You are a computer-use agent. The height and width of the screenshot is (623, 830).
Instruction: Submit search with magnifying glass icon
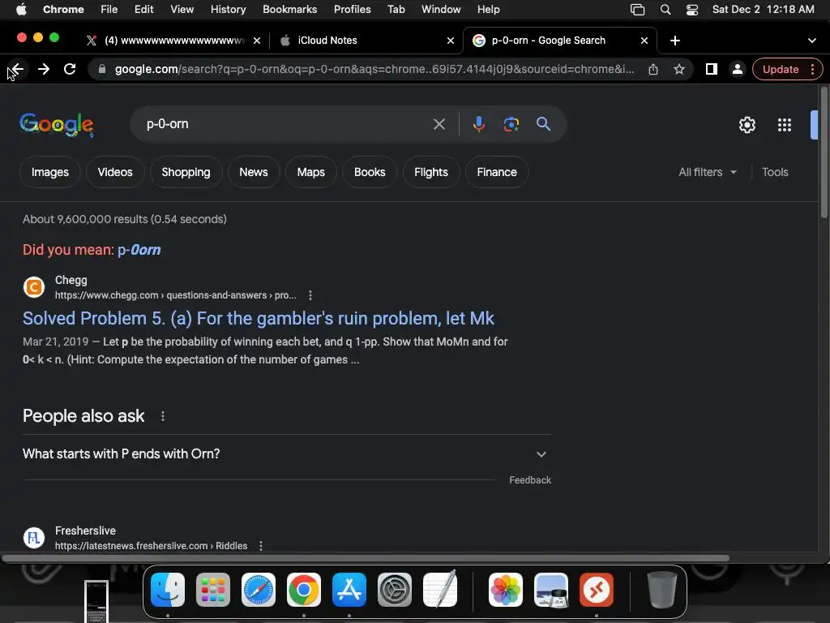(543, 124)
